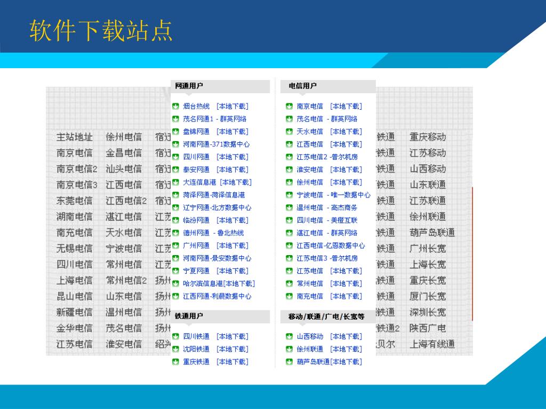Click 新疆电信 in the background list
The height and width of the screenshot is (409, 546).
(x=75, y=312)
